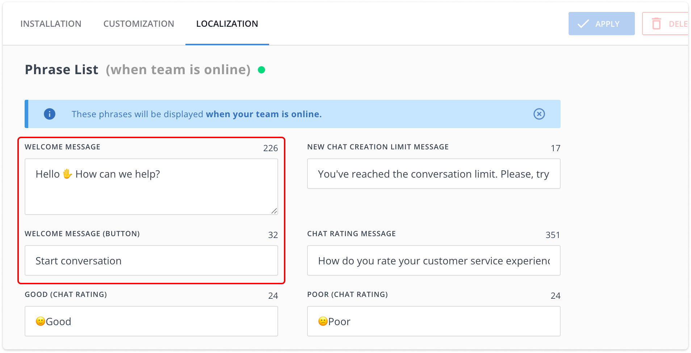Image resolution: width=691 pixels, height=353 pixels.
Task: Open the Customization tab
Action: pyautogui.click(x=138, y=24)
